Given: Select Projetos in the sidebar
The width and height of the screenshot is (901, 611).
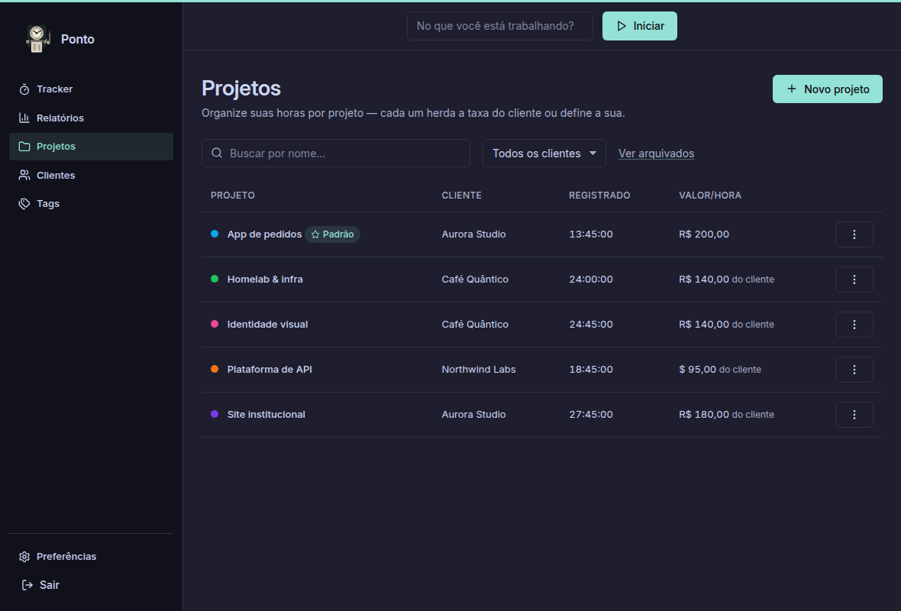Looking at the screenshot, I should [x=91, y=147].
